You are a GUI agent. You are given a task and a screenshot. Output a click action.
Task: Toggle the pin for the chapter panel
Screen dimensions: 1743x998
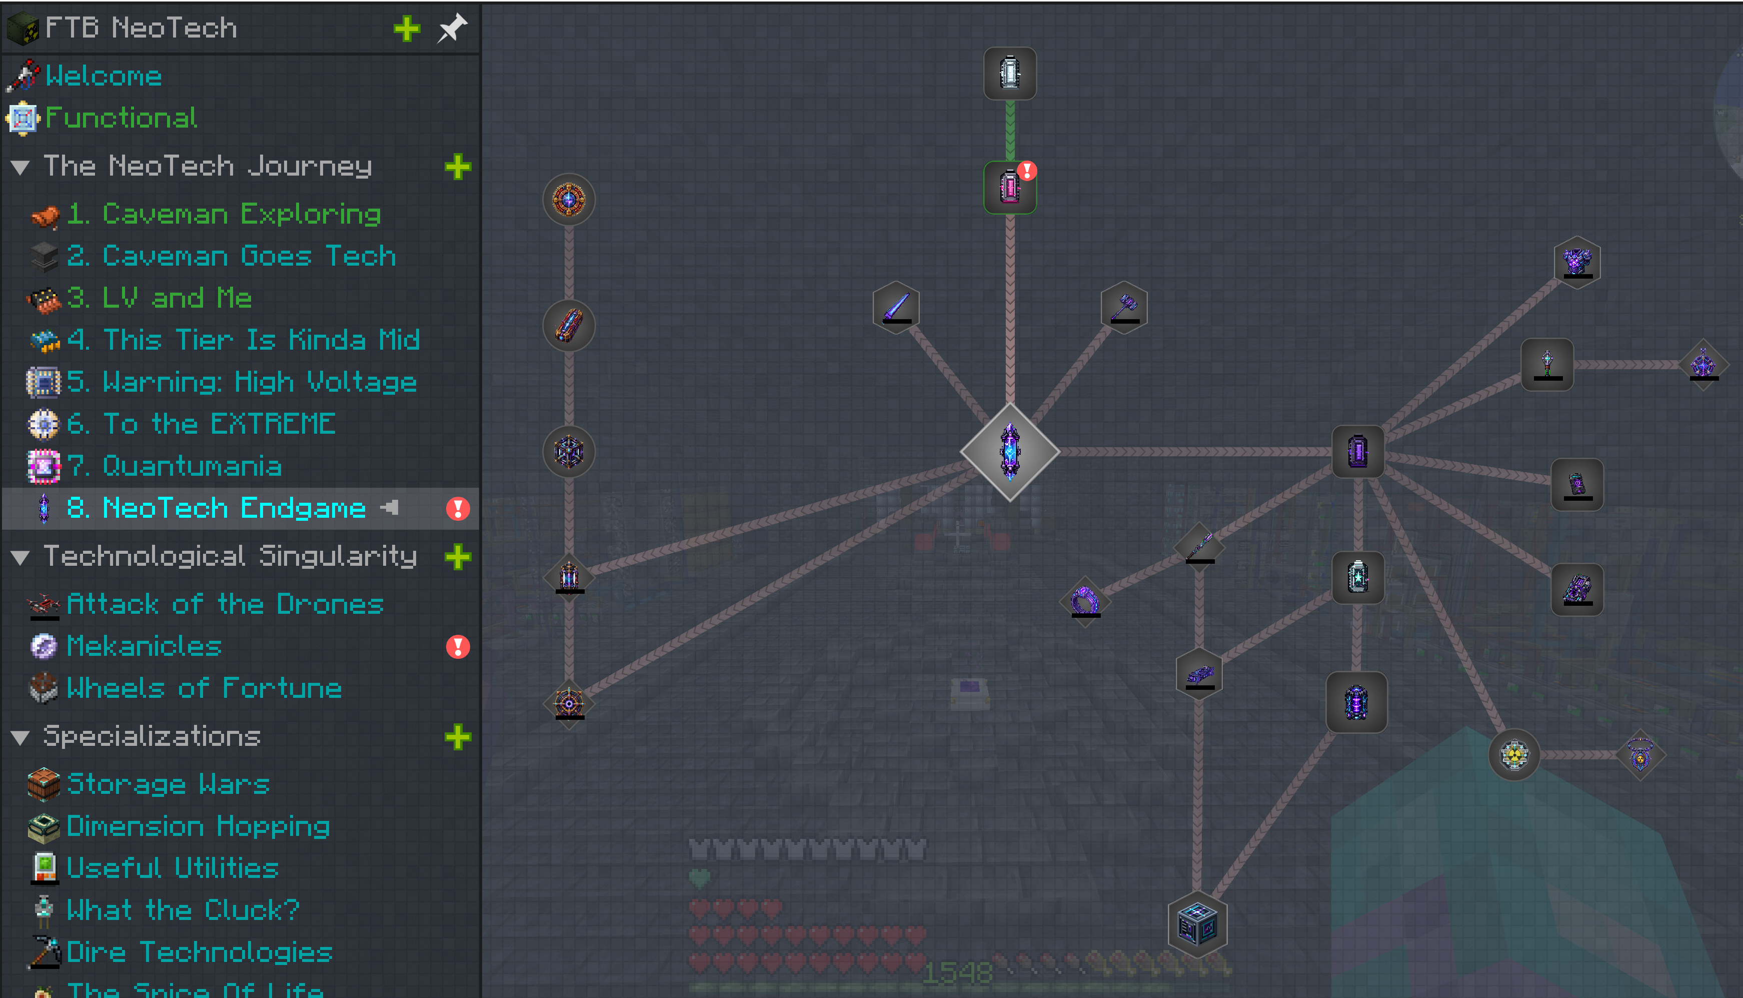[x=452, y=28]
